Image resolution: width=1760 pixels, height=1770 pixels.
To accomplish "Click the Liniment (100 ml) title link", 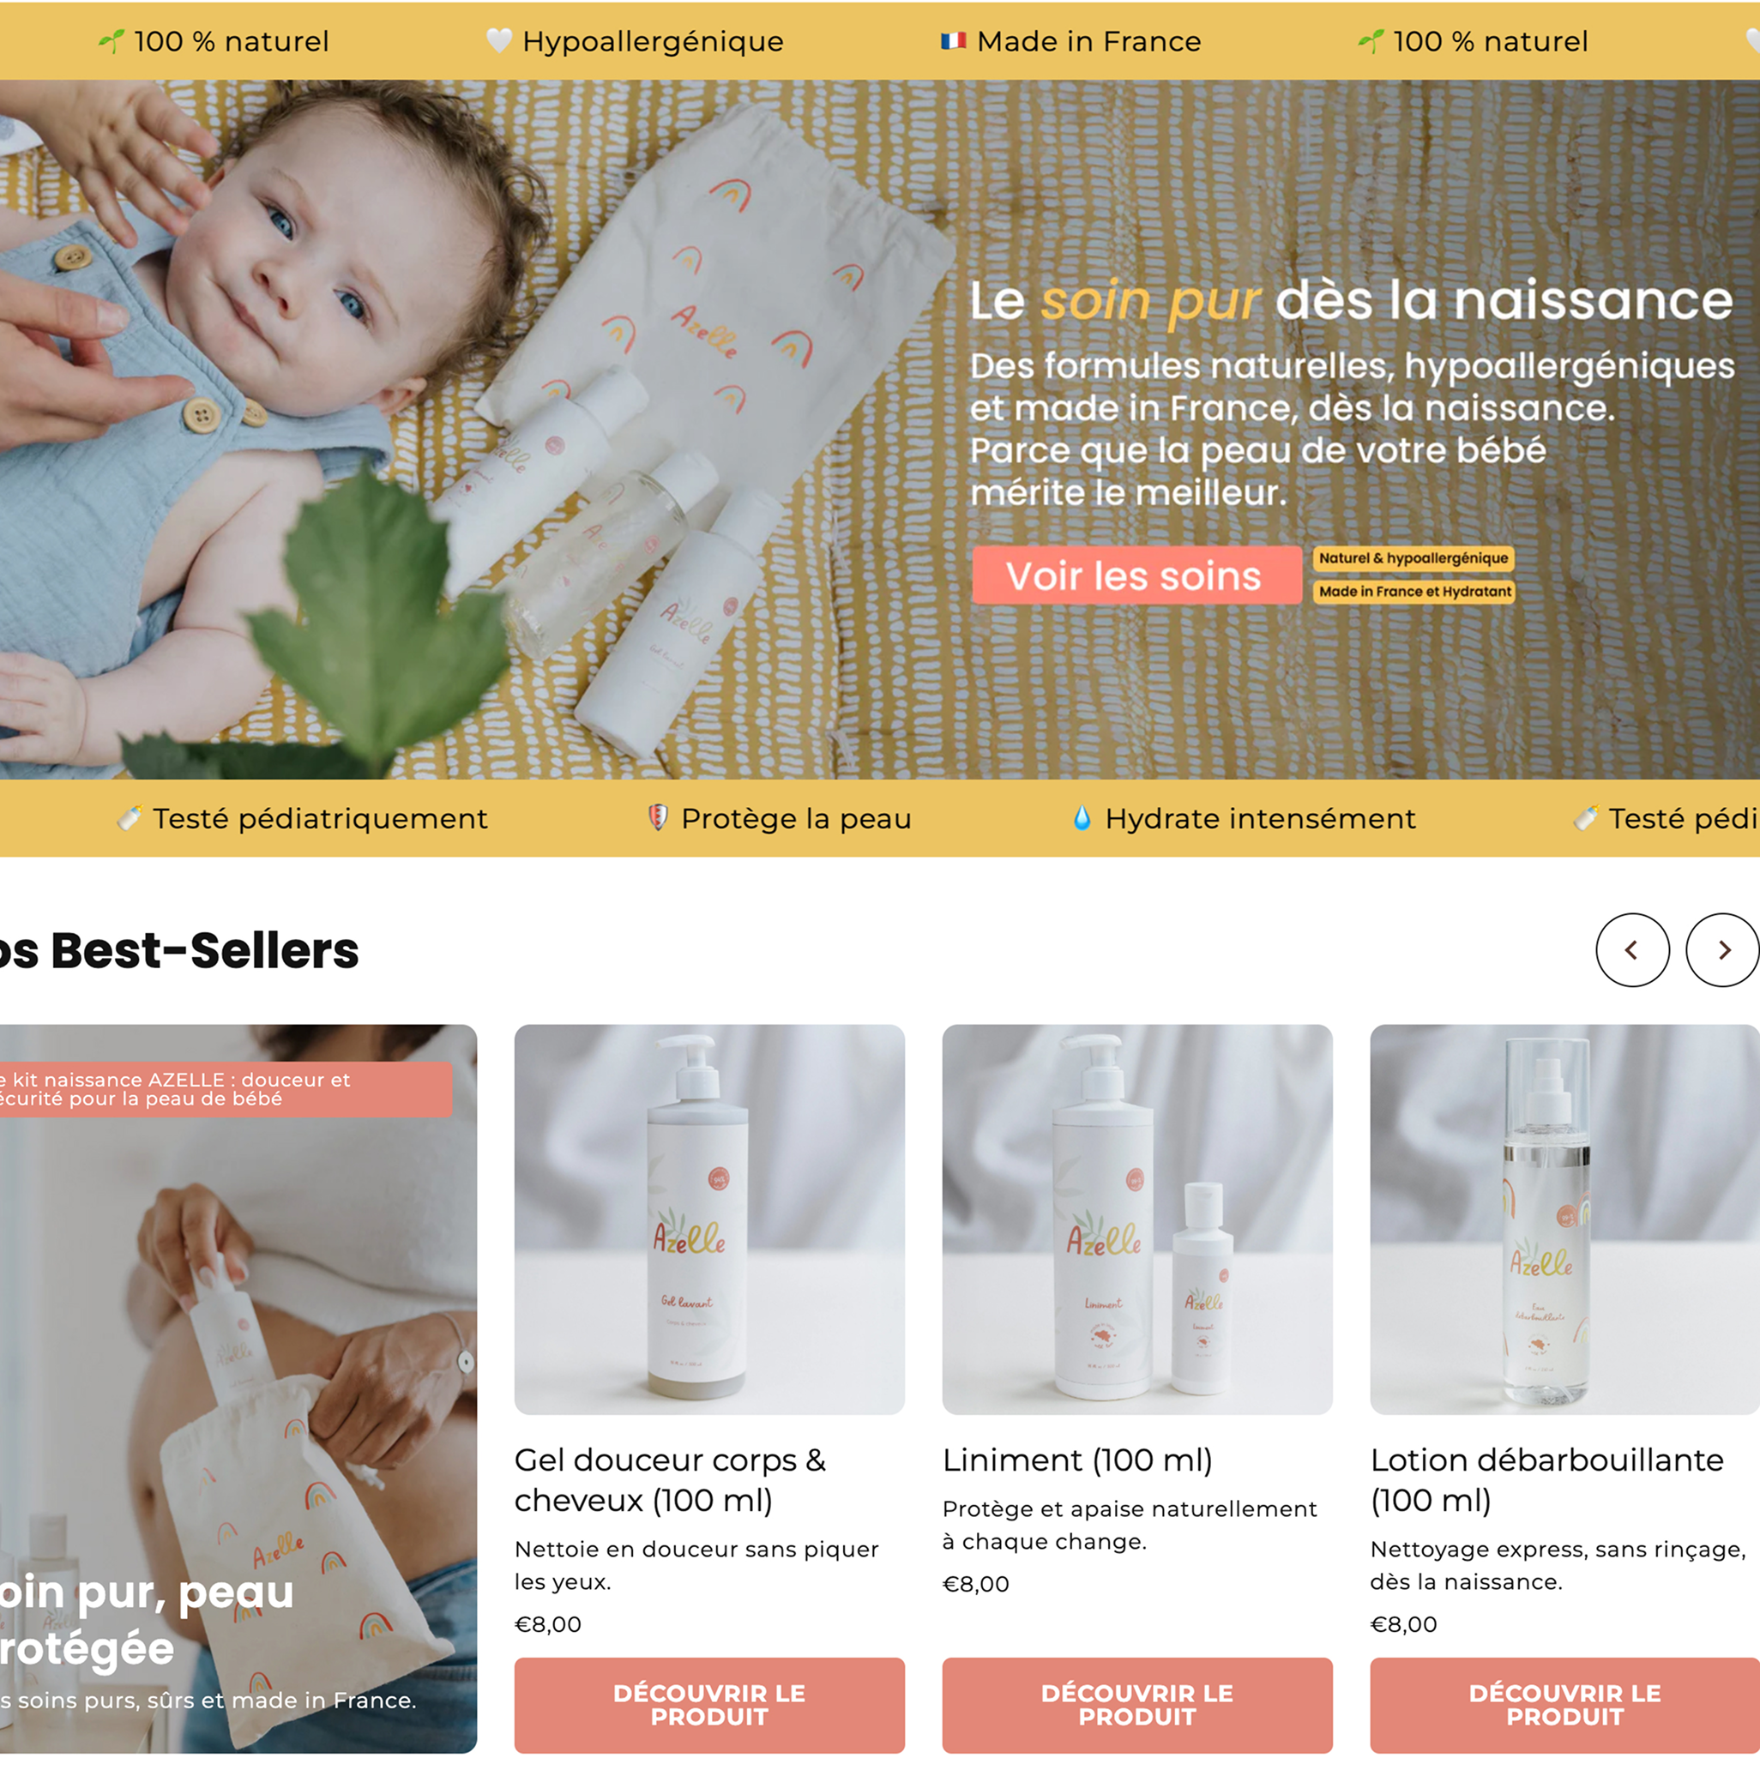I will pos(1077,1460).
